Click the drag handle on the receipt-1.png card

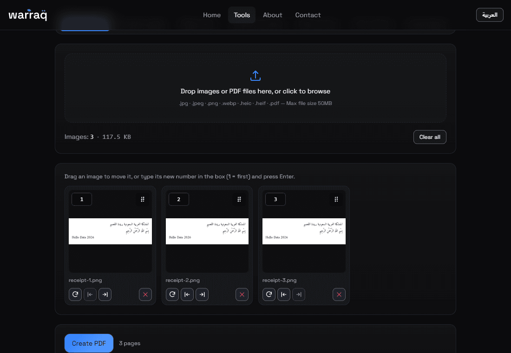pos(143,199)
